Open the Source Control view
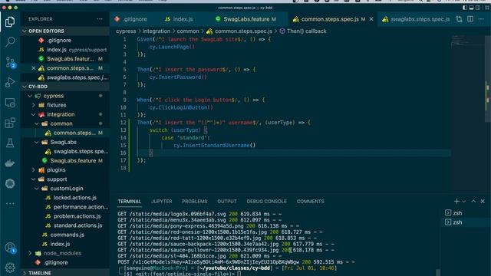 (10, 62)
